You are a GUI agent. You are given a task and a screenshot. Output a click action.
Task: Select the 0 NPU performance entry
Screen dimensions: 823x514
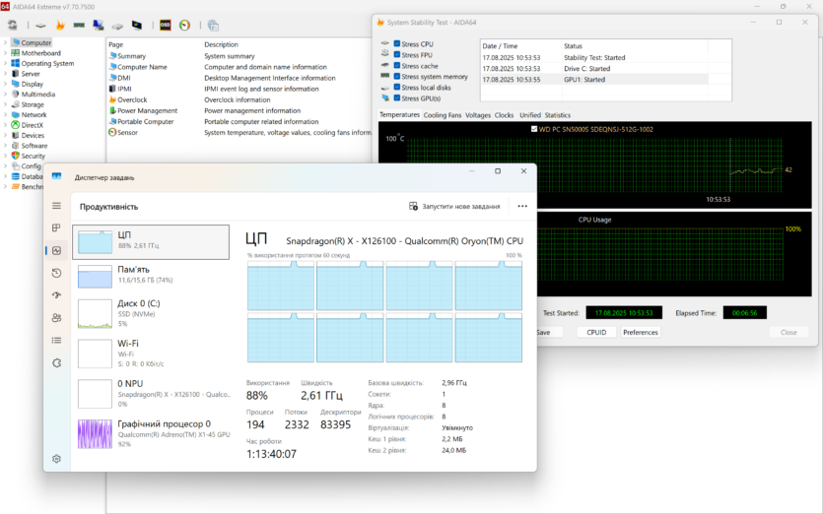(x=151, y=393)
